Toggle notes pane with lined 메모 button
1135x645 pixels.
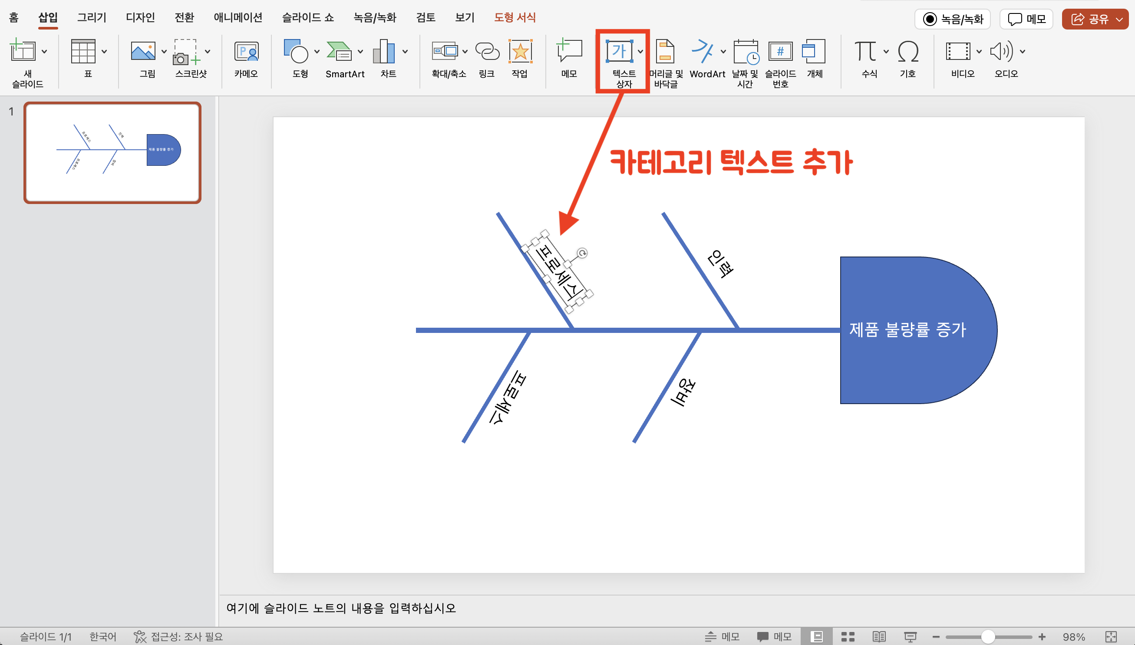click(x=722, y=637)
